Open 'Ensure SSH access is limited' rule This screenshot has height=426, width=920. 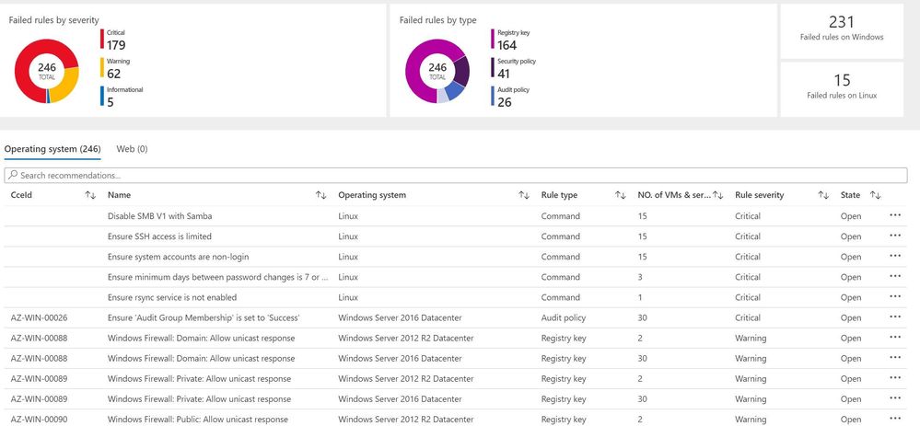click(159, 236)
